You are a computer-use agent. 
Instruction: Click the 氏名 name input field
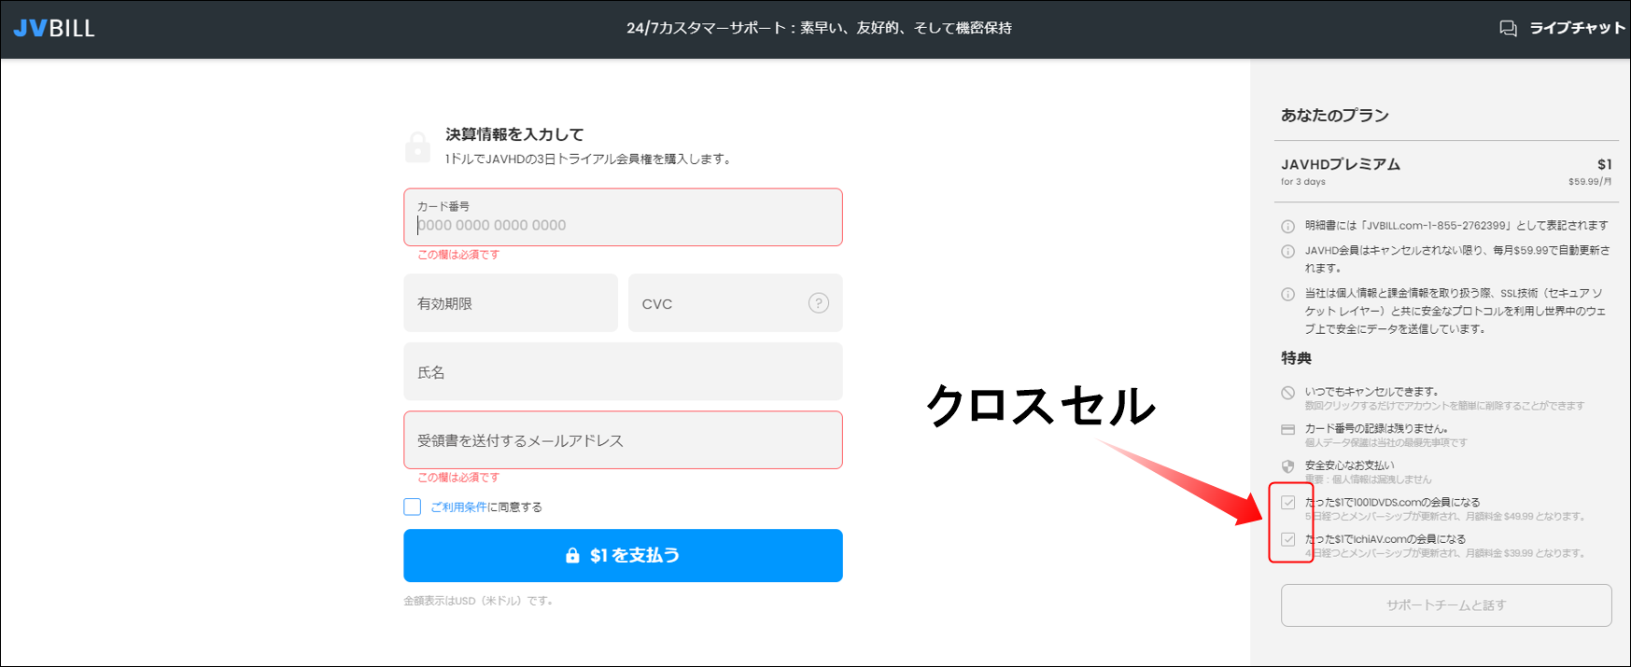623,372
